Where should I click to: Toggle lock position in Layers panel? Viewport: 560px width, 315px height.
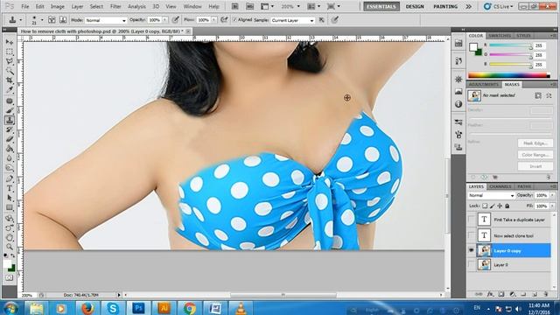tap(500, 206)
